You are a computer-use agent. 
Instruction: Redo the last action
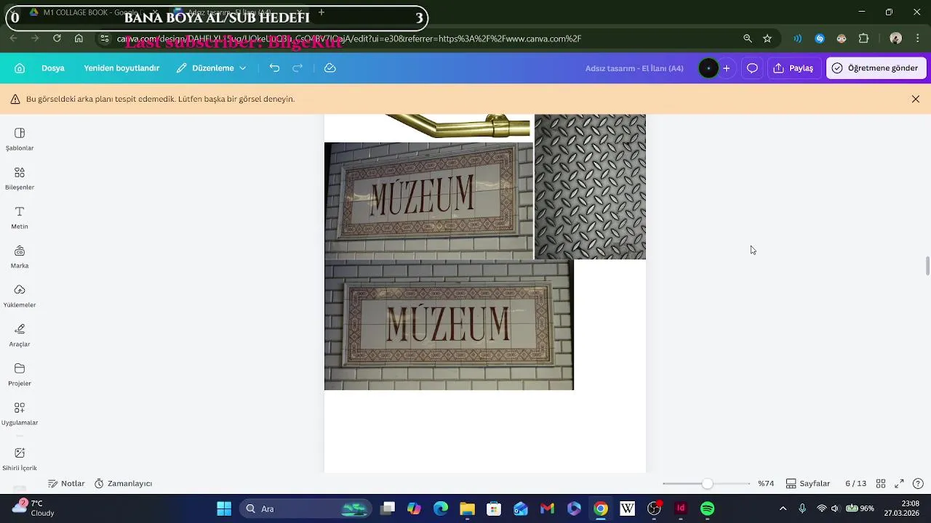pyautogui.click(x=297, y=68)
